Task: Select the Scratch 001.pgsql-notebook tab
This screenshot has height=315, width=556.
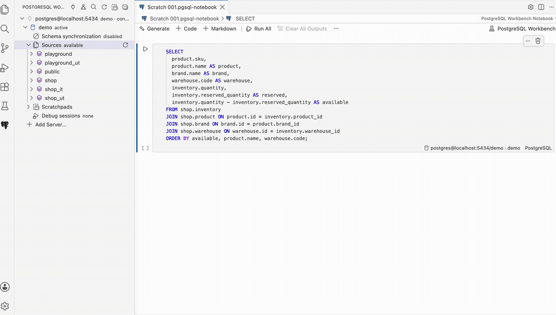Action: (x=182, y=7)
